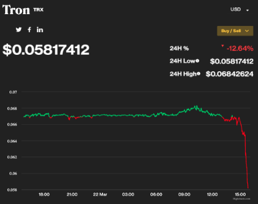258x204 pixels.
Task: Click the Tron heading title
Action: coord(16,10)
